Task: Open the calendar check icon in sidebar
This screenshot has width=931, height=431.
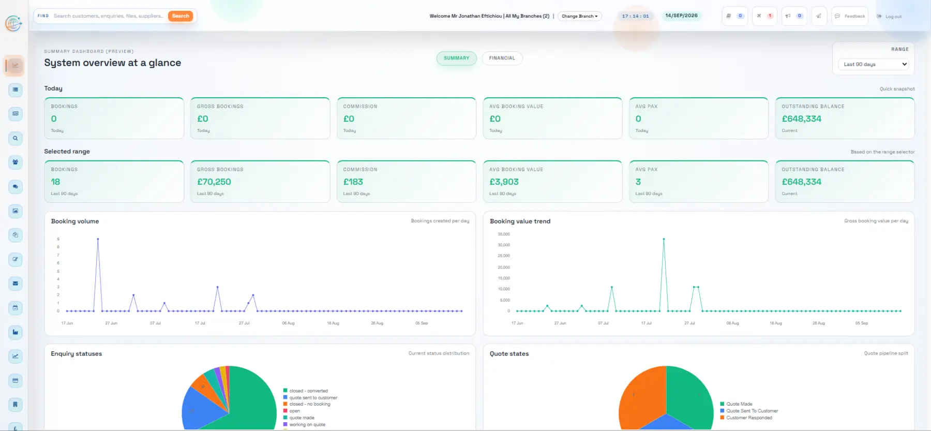Action: pyautogui.click(x=16, y=308)
